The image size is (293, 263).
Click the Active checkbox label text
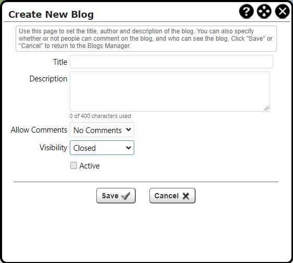[x=90, y=166]
